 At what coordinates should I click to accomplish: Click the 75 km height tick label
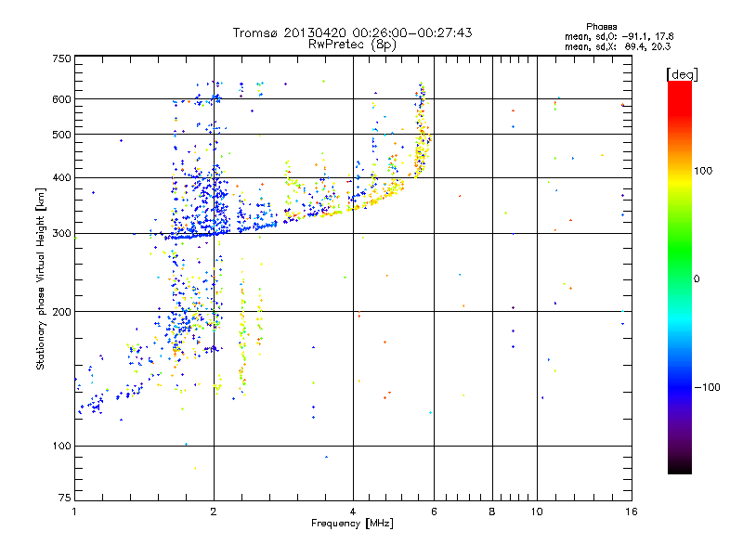pos(65,498)
